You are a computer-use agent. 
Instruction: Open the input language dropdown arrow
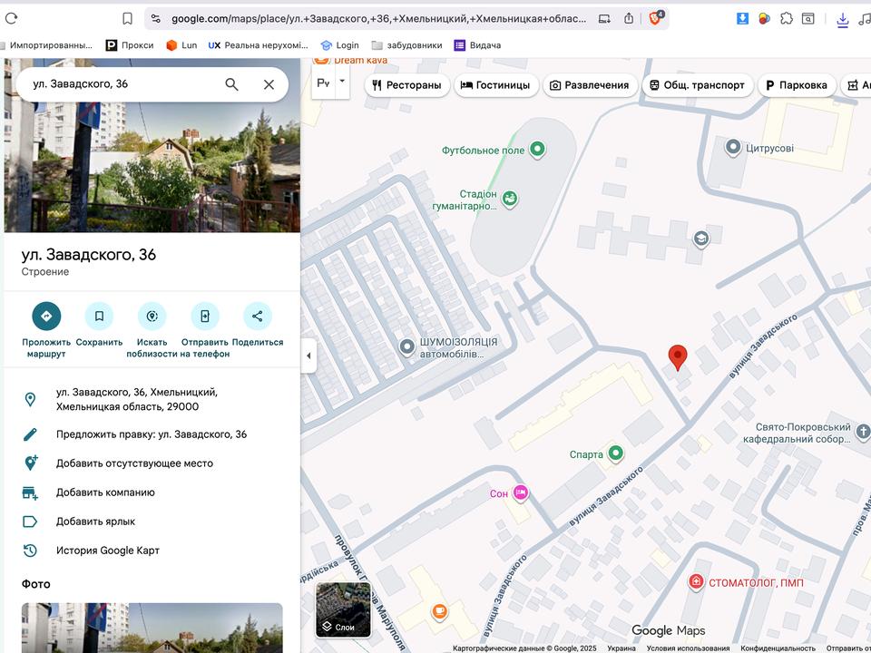click(342, 82)
